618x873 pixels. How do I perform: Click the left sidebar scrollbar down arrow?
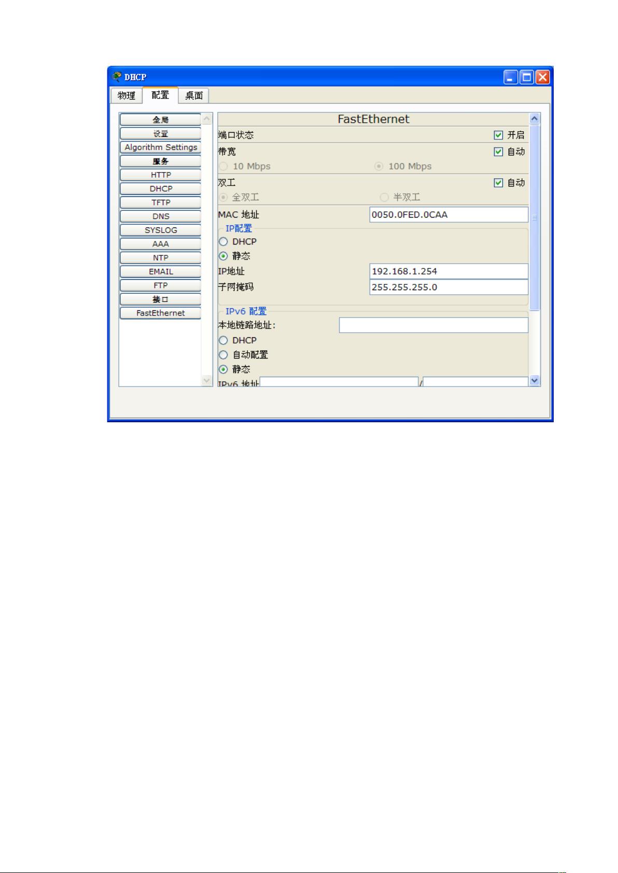point(207,381)
